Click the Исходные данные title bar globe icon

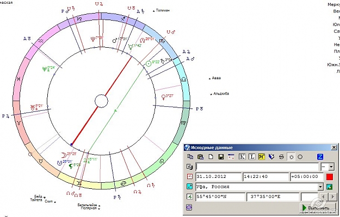point(187,148)
